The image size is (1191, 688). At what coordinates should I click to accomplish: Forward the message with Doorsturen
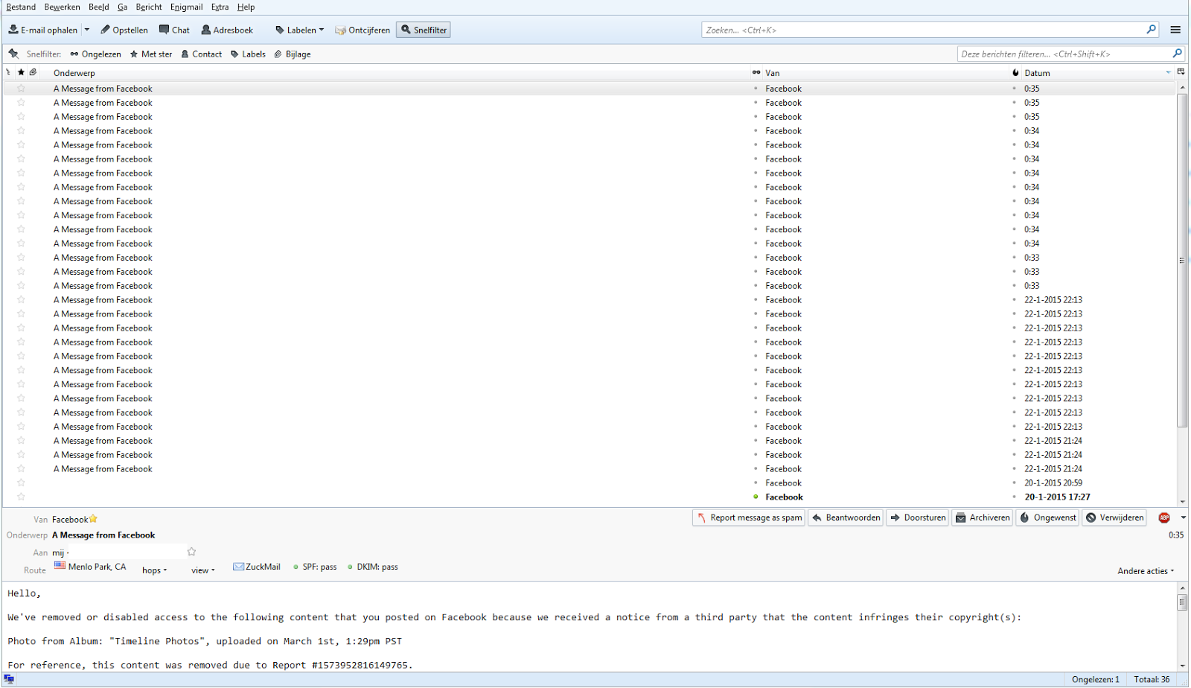918,517
